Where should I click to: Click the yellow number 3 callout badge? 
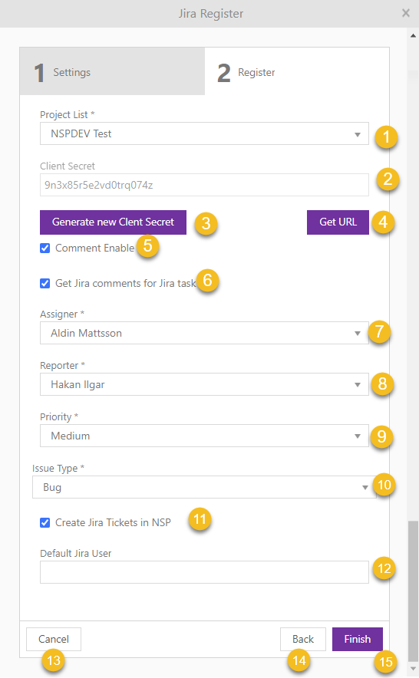coord(206,223)
